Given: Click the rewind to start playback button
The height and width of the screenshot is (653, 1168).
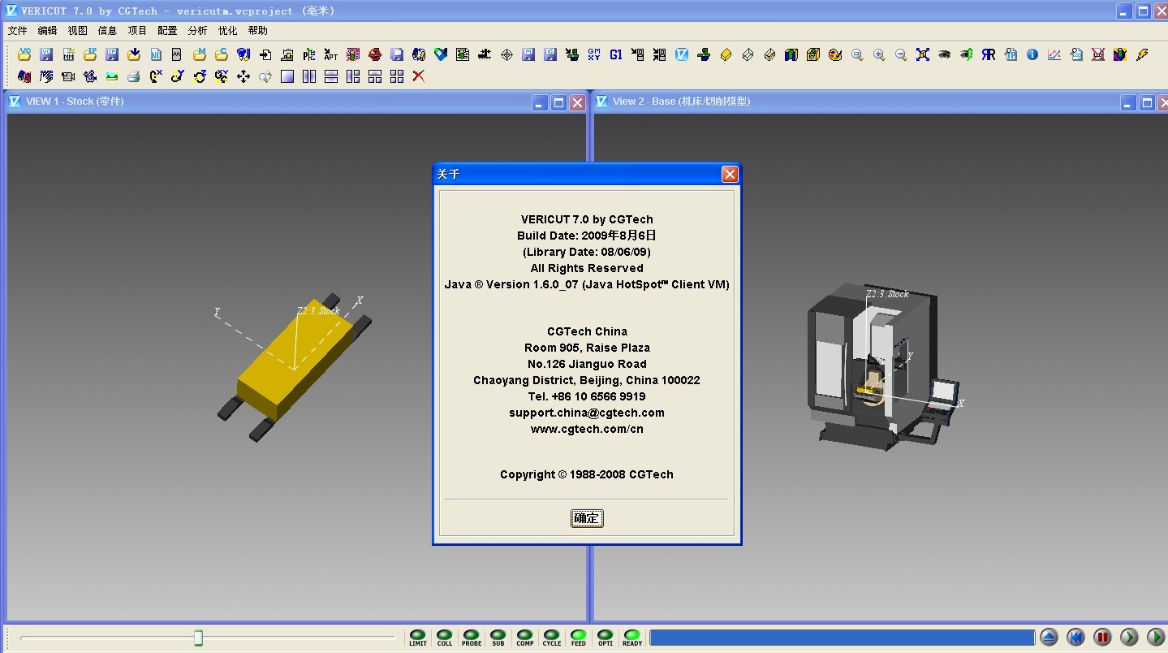Looking at the screenshot, I should pos(1075,637).
